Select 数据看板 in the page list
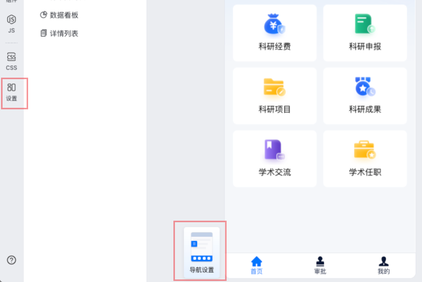Viewport: 422px width, 282px height. coord(64,15)
